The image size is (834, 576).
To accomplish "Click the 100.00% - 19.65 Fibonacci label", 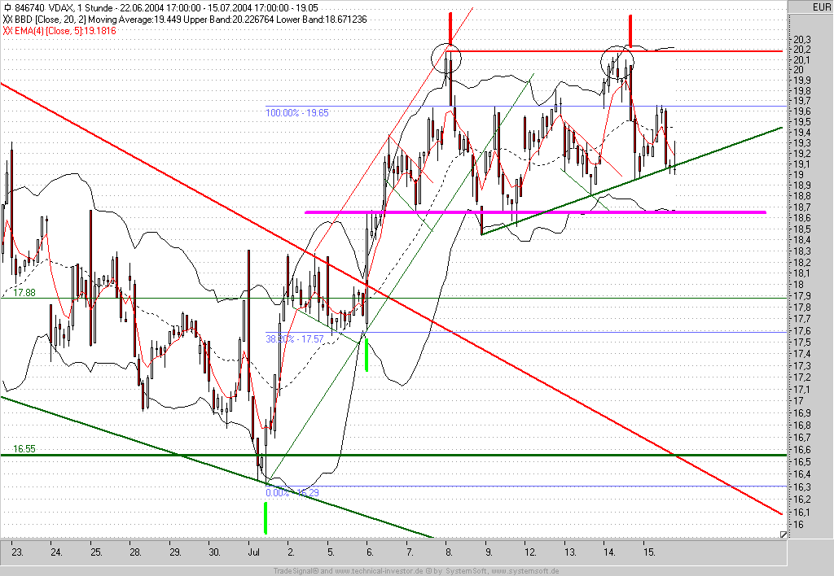I will point(296,112).
